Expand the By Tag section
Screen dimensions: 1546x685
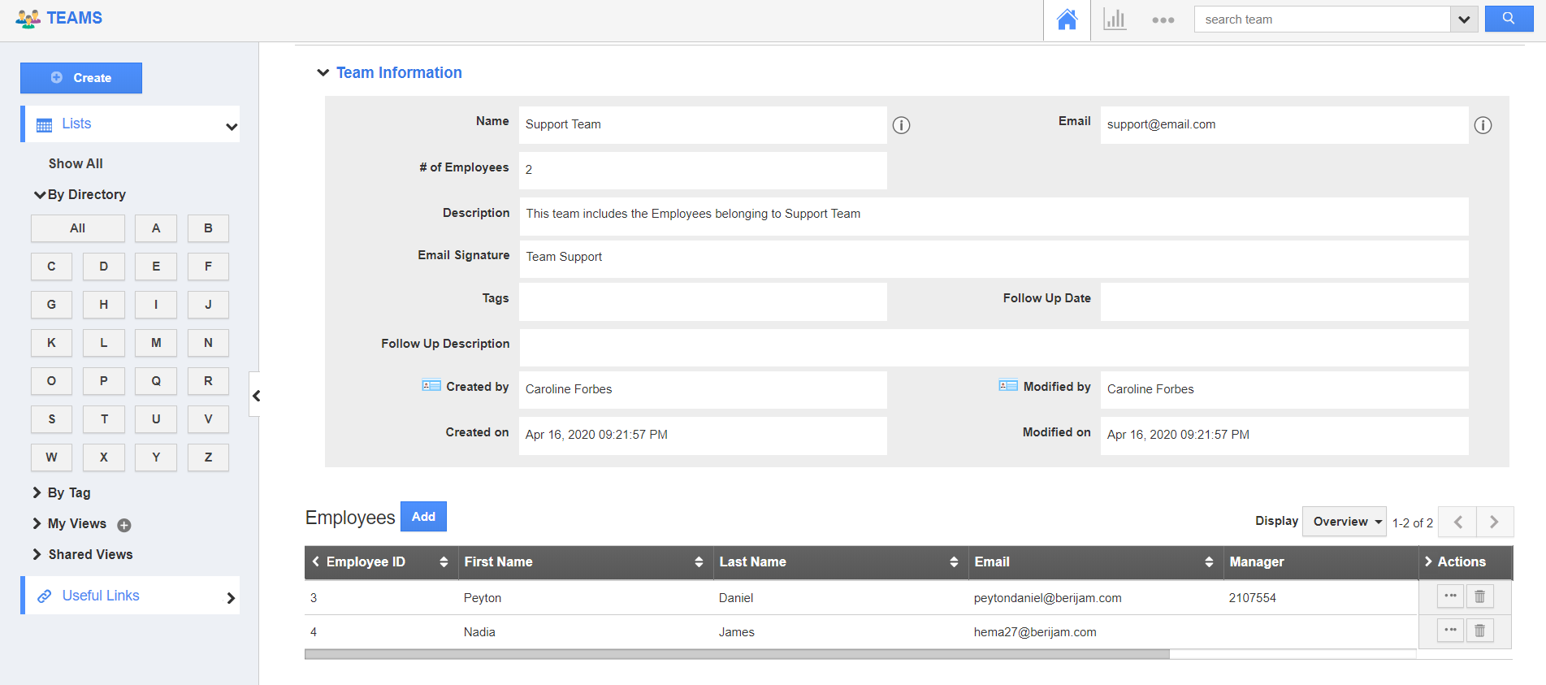click(x=37, y=492)
